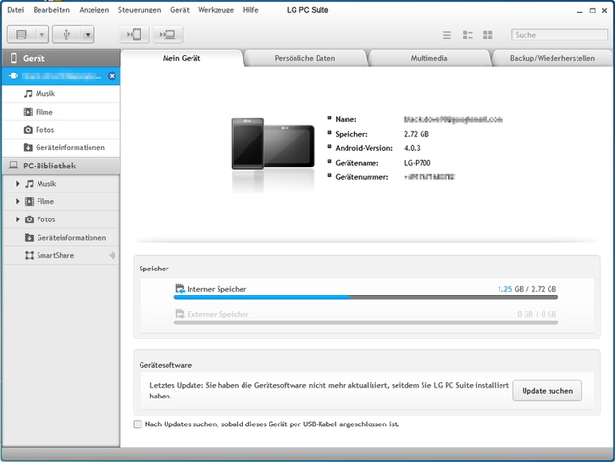Screen dimensions: 615x462
Task: Open device Filme in sidebar
Action: coord(62,112)
